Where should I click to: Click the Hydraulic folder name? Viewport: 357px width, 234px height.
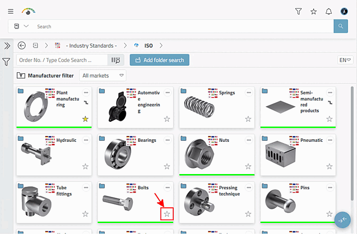[66, 140]
